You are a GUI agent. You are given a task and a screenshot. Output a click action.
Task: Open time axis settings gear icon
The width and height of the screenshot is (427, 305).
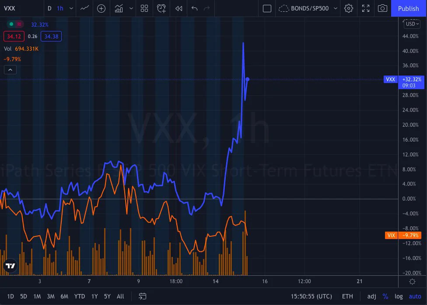pyautogui.click(x=412, y=281)
